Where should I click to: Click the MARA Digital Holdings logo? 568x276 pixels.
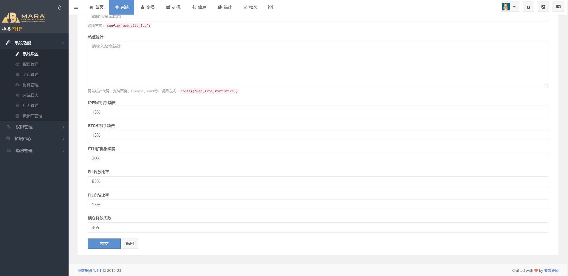(x=24, y=18)
